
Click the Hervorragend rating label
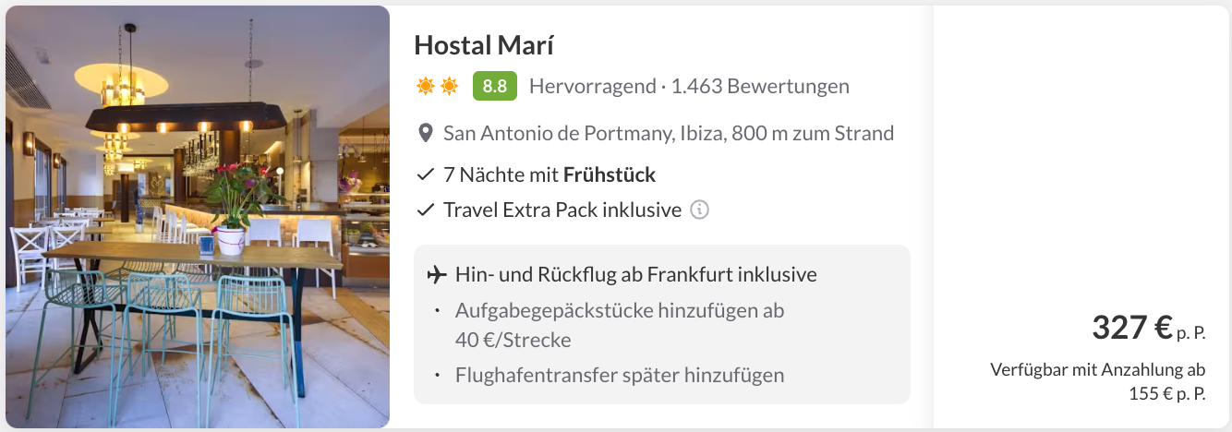pyautogui.click(x=589, y=87)
